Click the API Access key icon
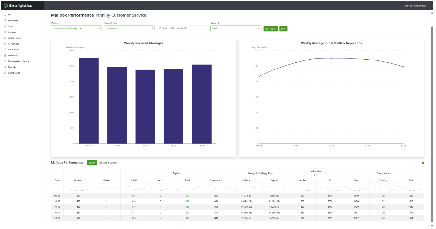 pyautogui.click(x=5, y=50)
